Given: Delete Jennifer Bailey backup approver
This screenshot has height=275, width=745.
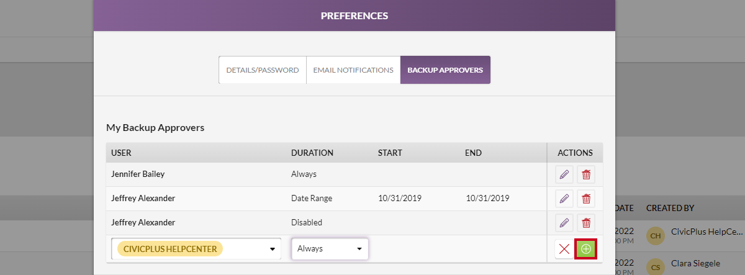Looking at the screenshot, I should (586, 174).
